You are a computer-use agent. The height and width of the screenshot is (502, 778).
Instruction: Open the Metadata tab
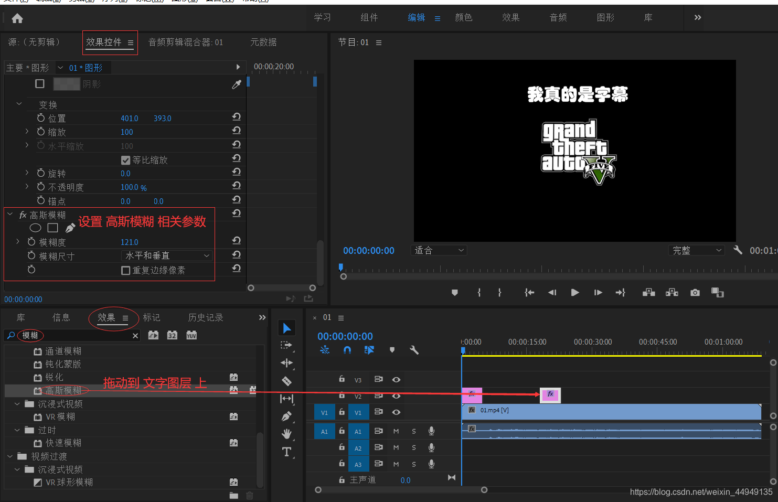(263, 42)
